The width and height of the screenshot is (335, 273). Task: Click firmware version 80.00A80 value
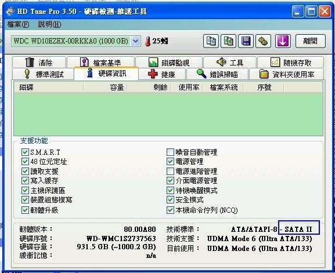[140, 230]
